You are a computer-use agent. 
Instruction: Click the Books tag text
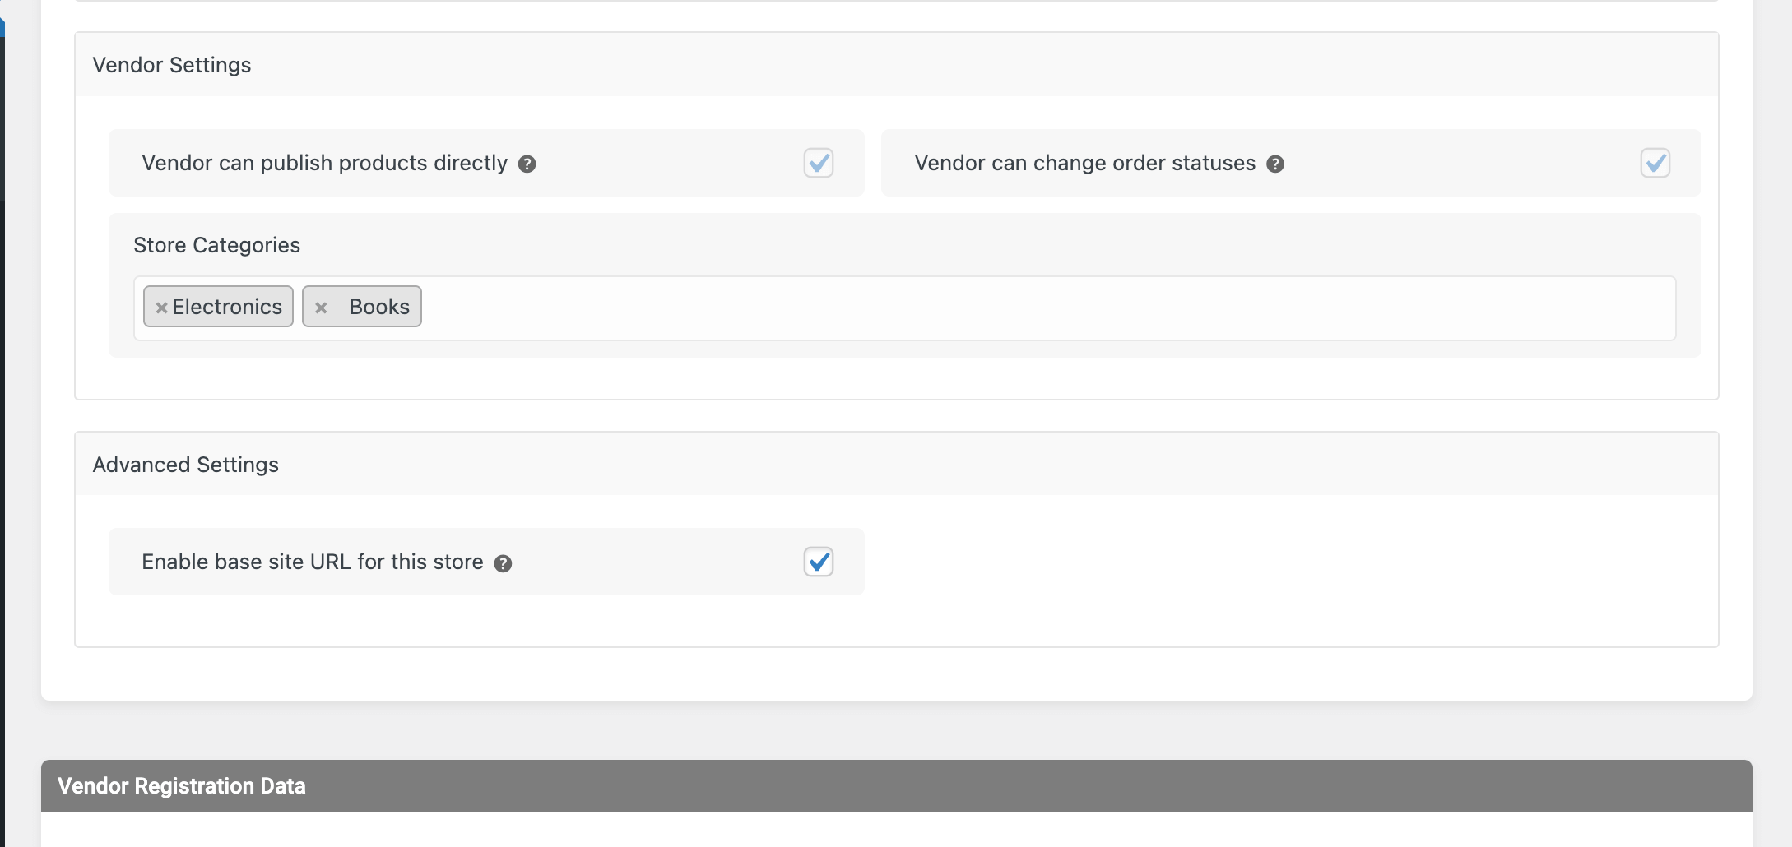coord(379,307)
